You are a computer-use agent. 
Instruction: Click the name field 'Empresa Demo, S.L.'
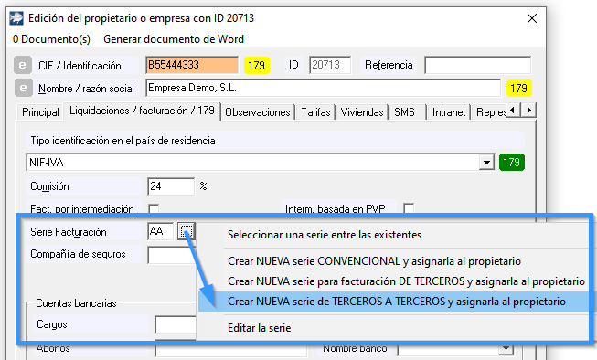point(324,89)
